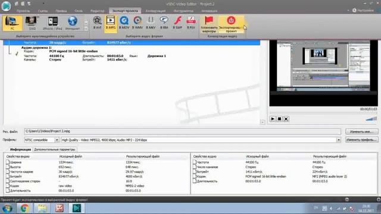Click the VSDC application logo button

[6, 6]
